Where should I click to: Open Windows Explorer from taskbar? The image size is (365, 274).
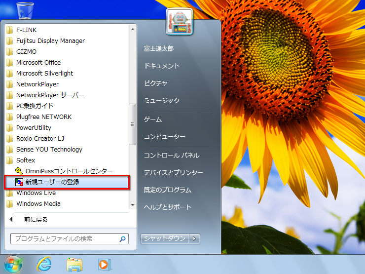click(74, 265)
